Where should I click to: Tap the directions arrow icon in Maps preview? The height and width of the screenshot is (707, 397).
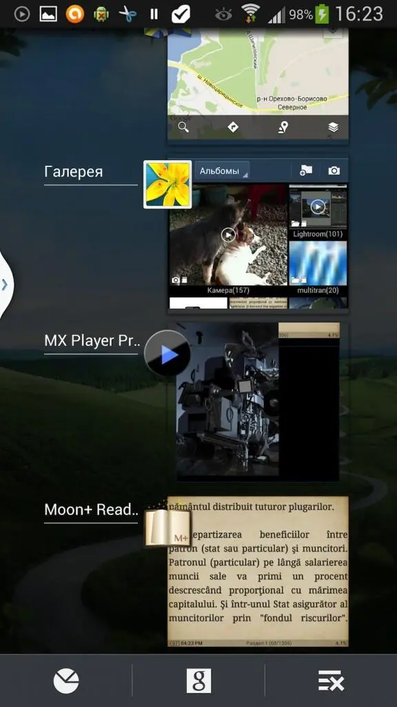tap(233, 127)
